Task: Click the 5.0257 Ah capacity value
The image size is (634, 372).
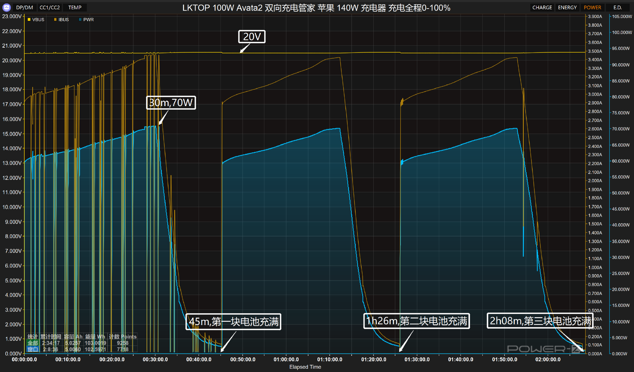Action: tap(73, 343)
